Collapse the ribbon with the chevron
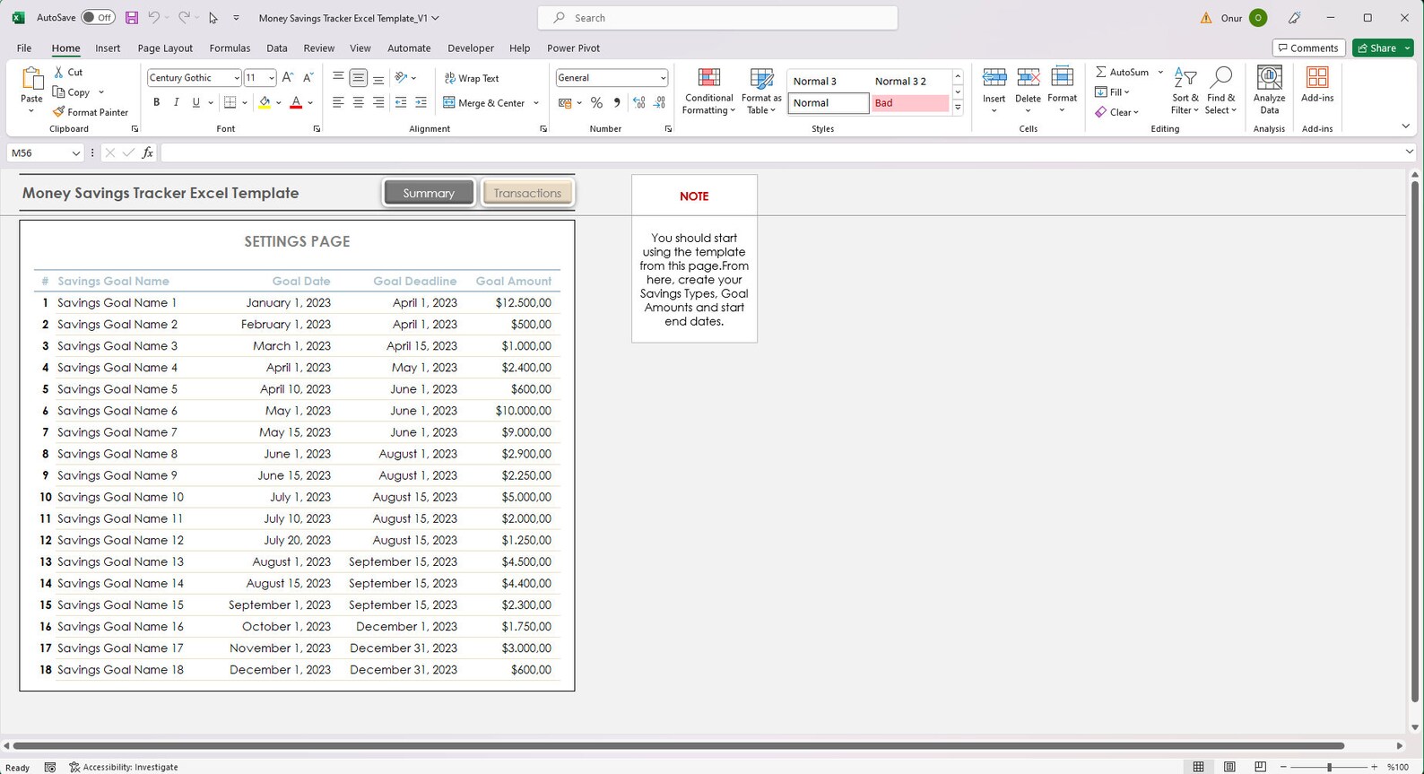Image resolution: width=1424 pixels, height=774 pixels. pos(1405,126)
